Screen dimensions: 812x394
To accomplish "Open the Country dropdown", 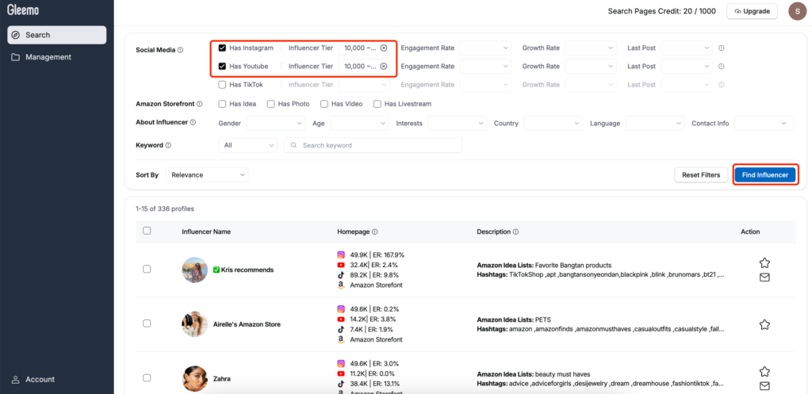I will 553,123.
